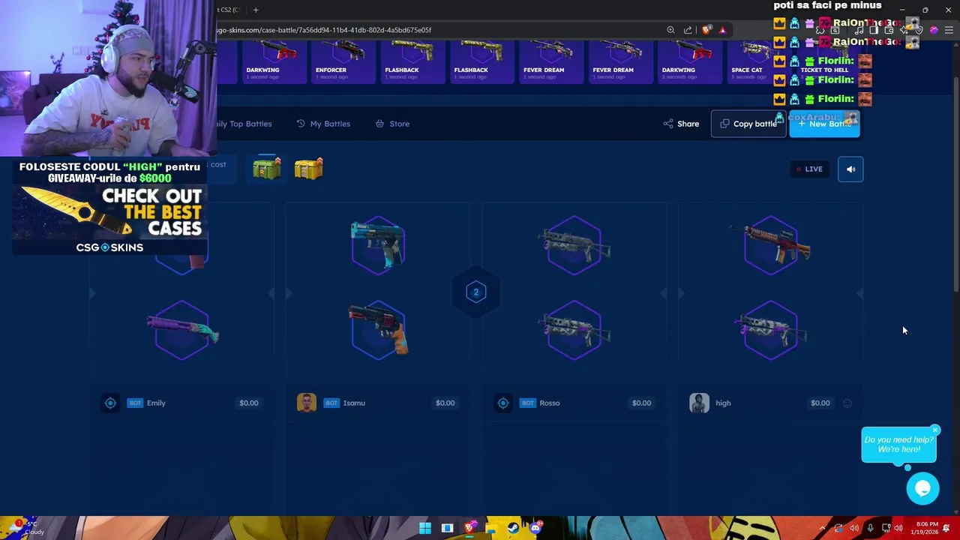Open the Brave Shields lion icon
The width and height of the screenshot is (960, 540).
tap(706, 30)
